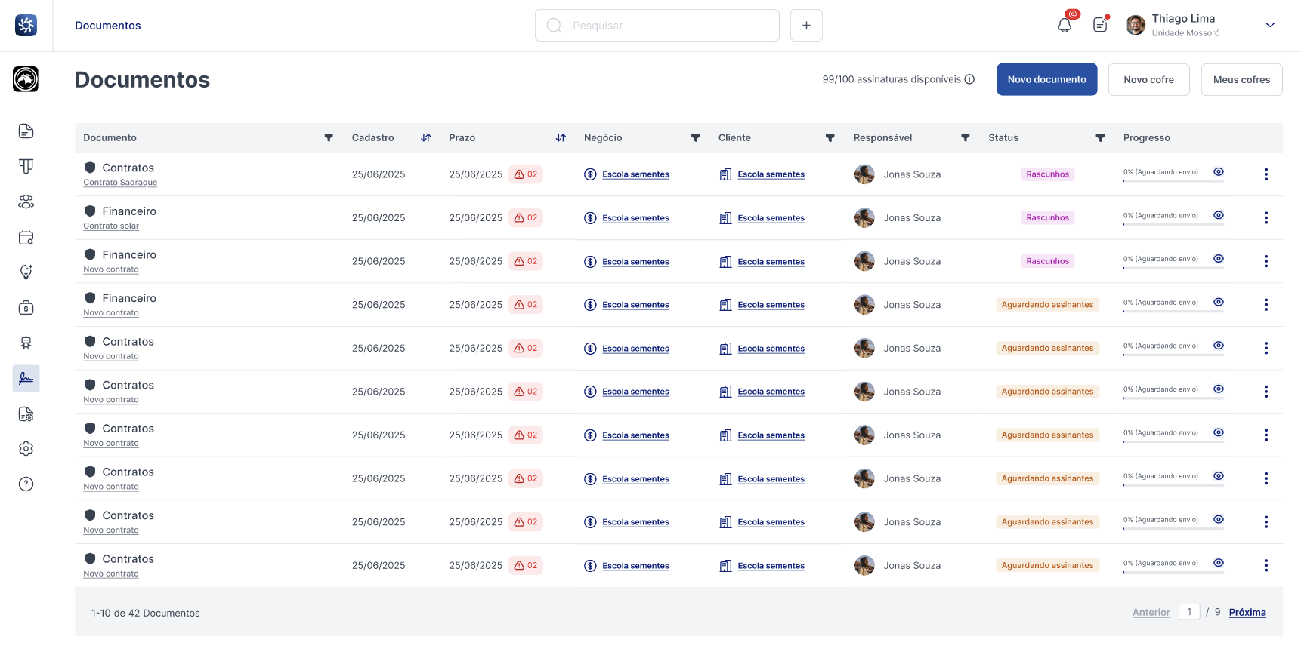Open the kanban board icon in sidebar
The width and height of the screenshot is (1301, 652).
pos(26,166)
